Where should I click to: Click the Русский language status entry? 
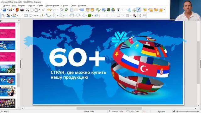pos(161,112)
